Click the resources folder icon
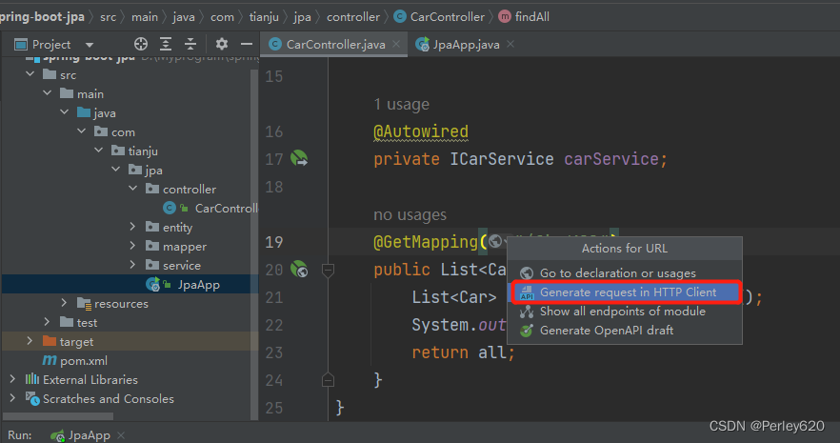The height and width of the screenshot is (443, 840). pos(84,304)
